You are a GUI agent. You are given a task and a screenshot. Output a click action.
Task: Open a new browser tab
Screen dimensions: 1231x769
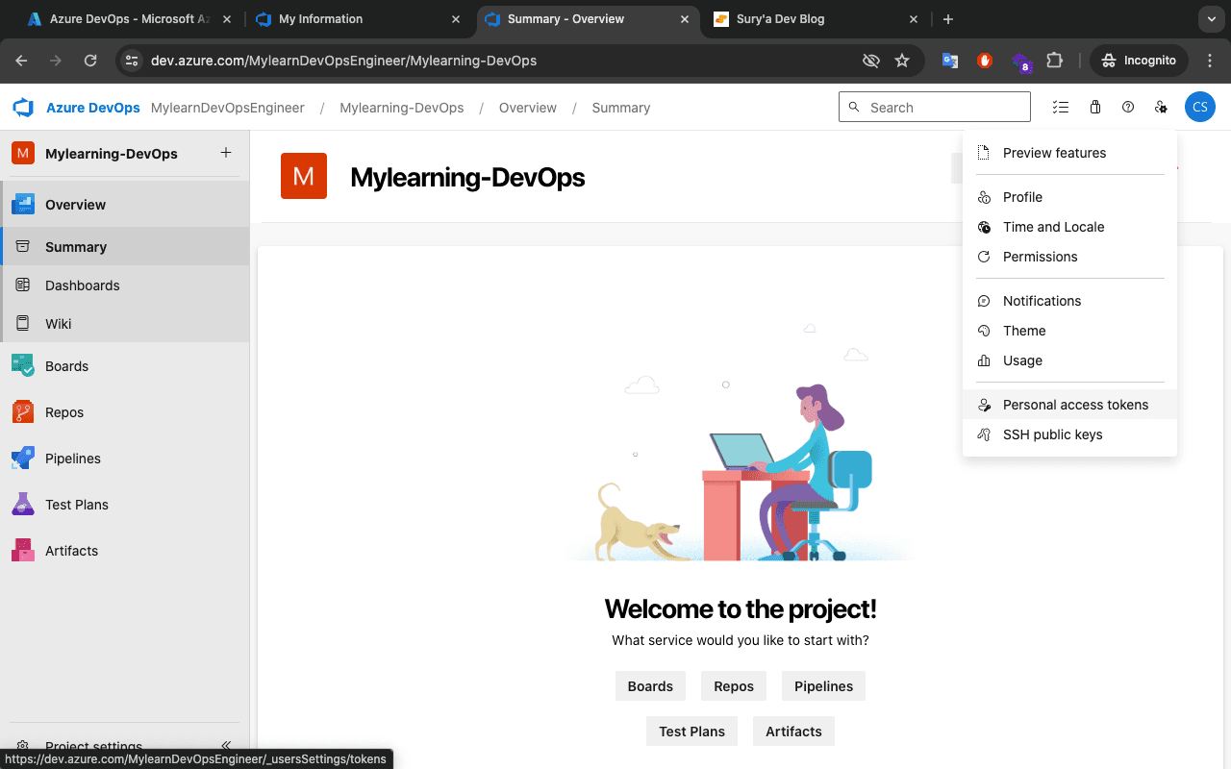[948, 19]
